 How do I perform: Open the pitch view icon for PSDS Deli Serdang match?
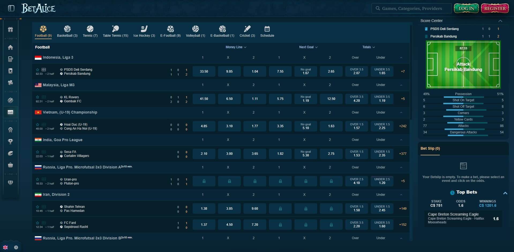click(x=43, y=70)
